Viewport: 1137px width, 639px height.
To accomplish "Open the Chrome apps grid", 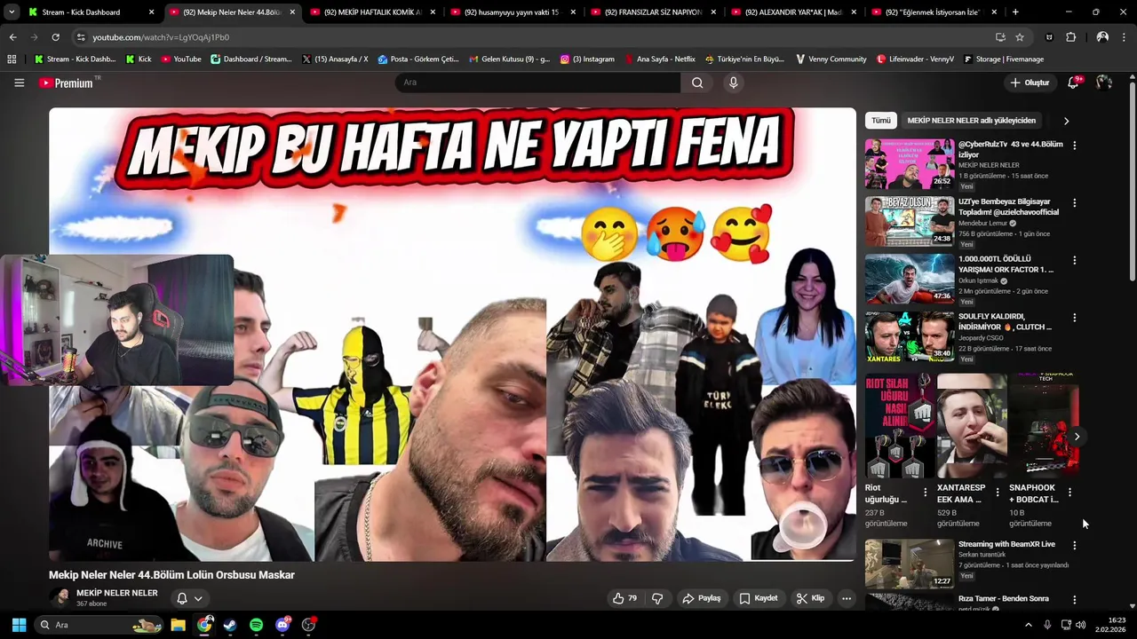I will point(12,59).
